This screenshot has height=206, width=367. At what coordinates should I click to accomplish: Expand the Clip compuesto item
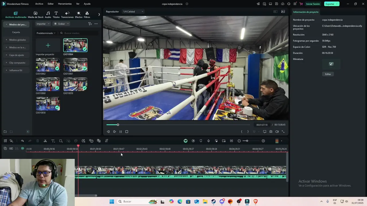point(16,63)
